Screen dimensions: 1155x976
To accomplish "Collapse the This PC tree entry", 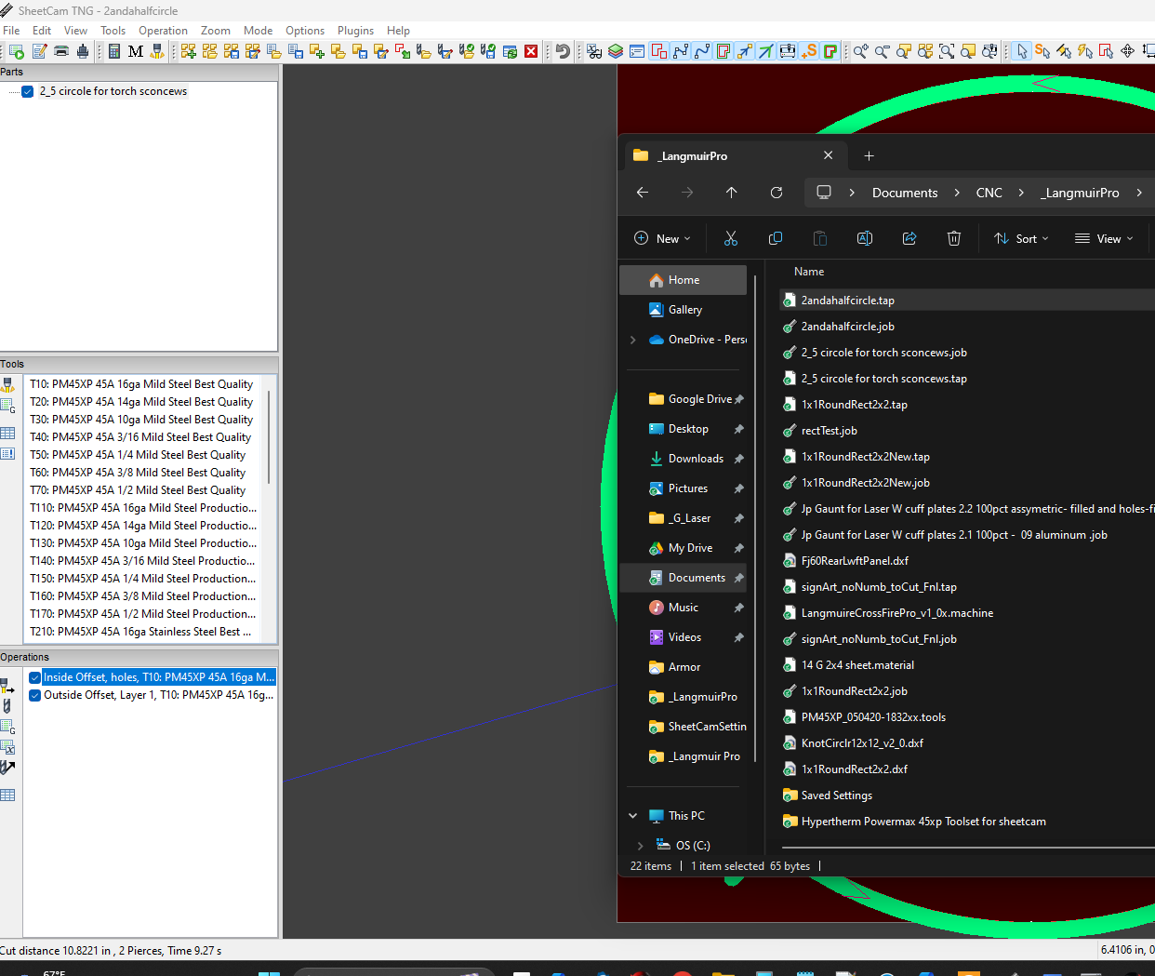I will [633, 815].
